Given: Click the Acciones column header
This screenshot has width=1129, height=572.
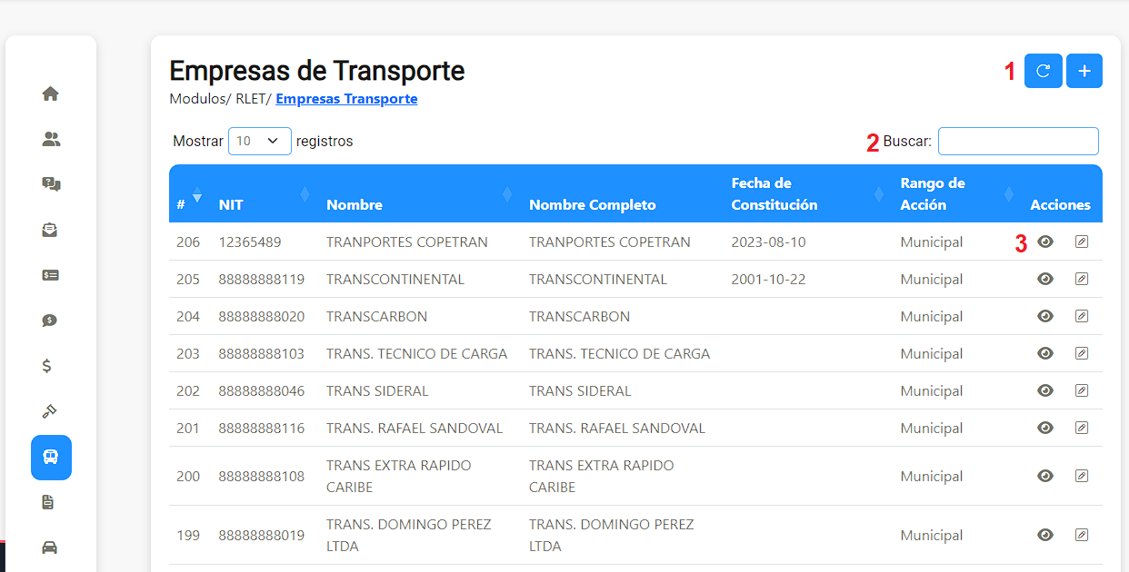Looking at the screenshot, I should (x=1060, y=205).
